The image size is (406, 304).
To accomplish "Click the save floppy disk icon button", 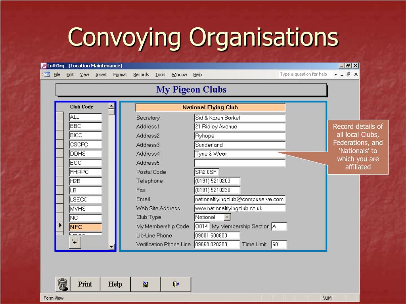I will click(146, 284).
